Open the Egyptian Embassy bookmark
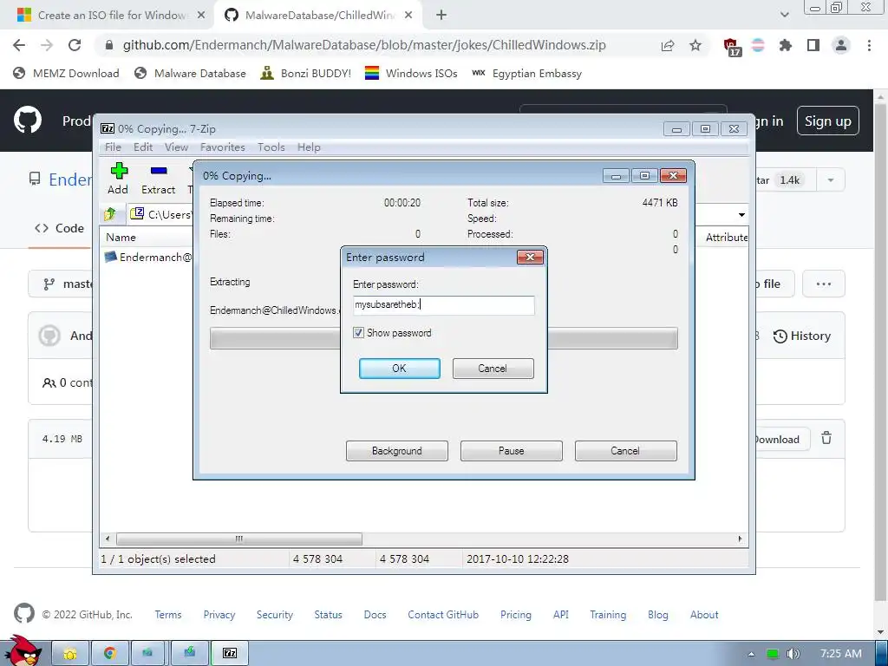The image size is (888, 666). [x=527, y=73]
